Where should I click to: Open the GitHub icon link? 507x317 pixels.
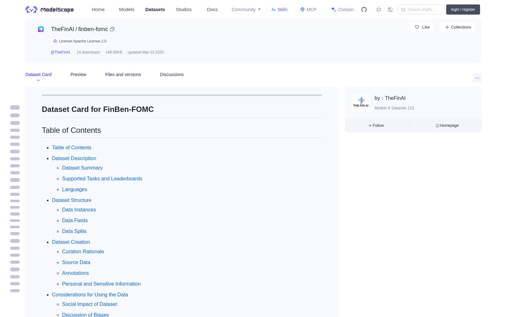point(364,10)
